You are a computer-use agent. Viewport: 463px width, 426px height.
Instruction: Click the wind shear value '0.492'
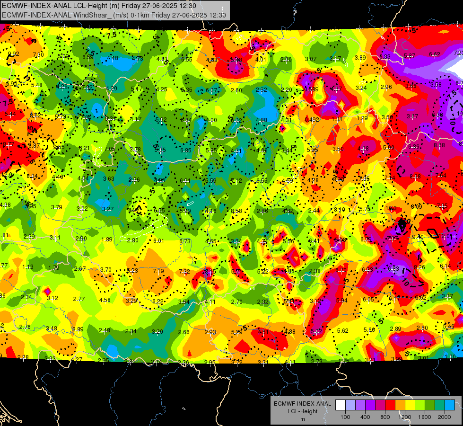point(312,119)
